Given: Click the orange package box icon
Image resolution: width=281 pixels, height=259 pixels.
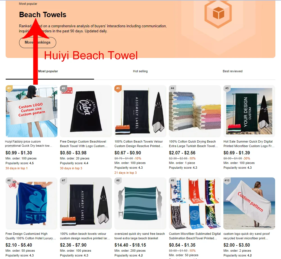Looking at the screenshot, I should (x=218, y=13).
